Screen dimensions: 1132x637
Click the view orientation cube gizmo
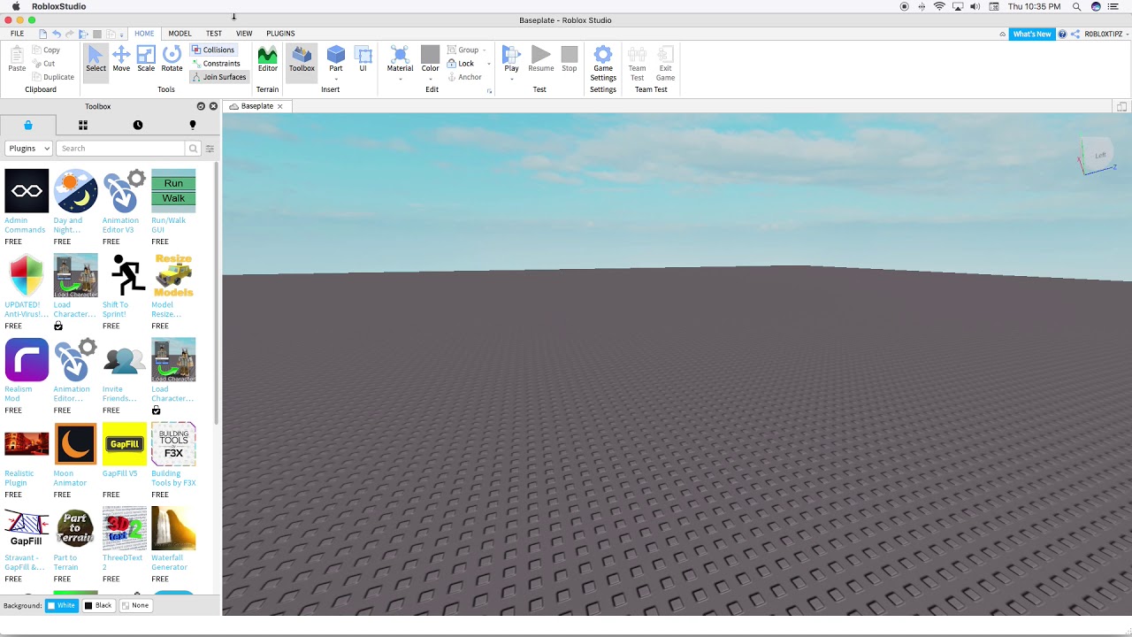tap(1097, 156)
